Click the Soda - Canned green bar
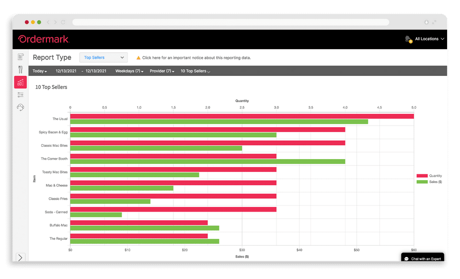The height and width of the screenshot is (279, 460). coord(96,215)
